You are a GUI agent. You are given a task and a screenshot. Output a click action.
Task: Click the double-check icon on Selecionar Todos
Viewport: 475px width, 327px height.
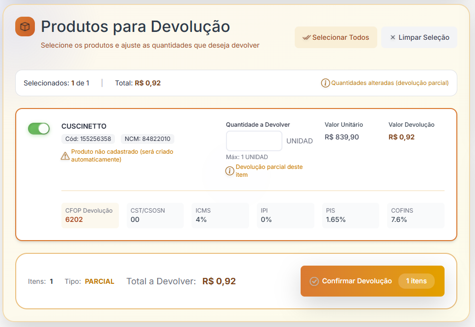308,37
